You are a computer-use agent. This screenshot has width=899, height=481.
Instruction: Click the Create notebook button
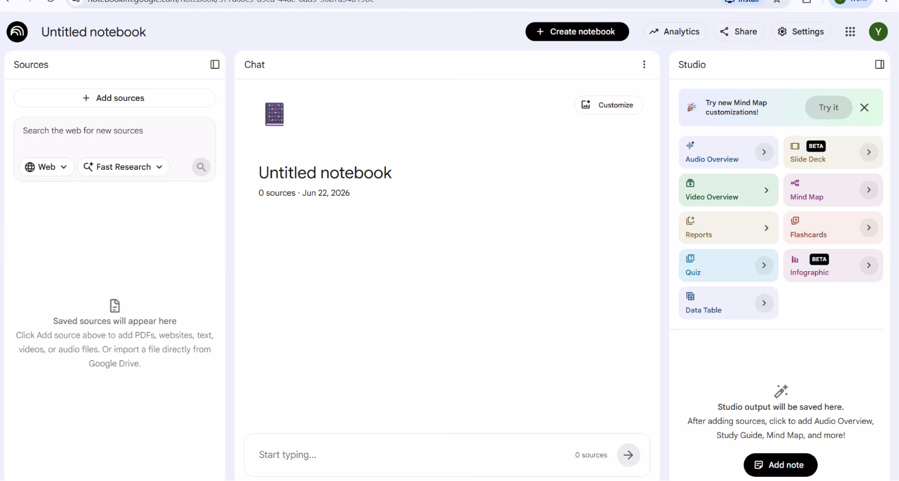pyautogui.click(x=577, y=32)
